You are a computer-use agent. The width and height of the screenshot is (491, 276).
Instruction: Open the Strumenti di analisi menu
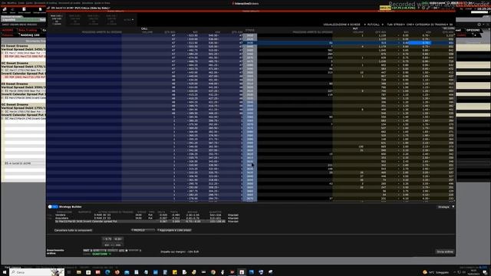coord(70,3)
